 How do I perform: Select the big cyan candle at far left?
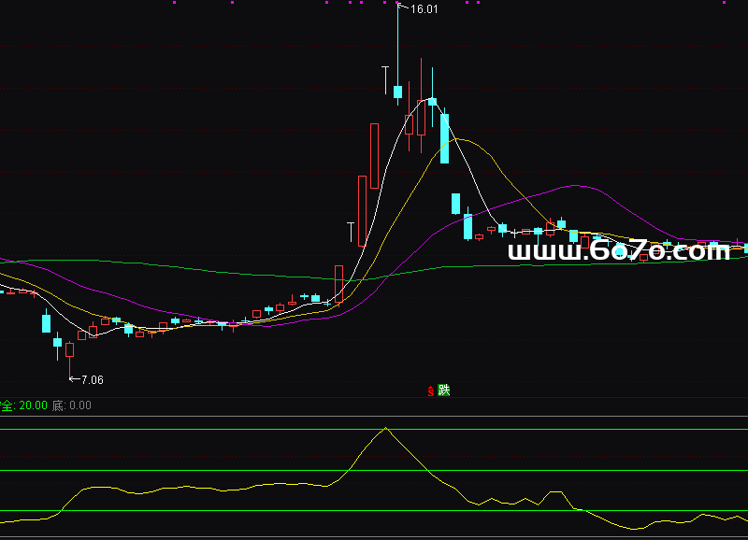click(x=46, y=323)
